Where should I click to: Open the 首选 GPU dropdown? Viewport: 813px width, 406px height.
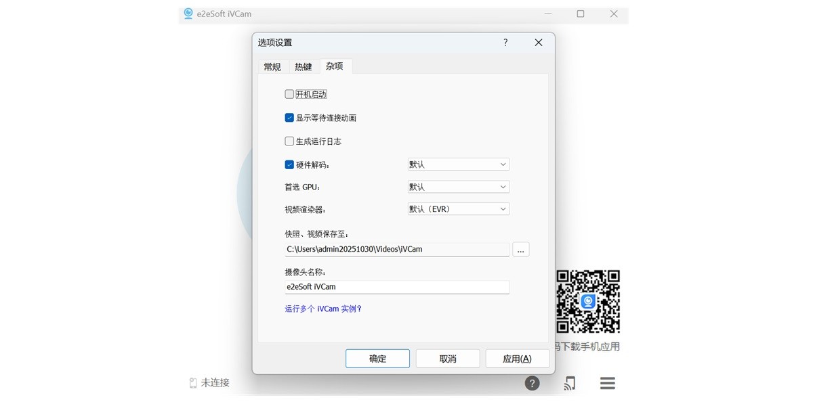tap(458, 186)
